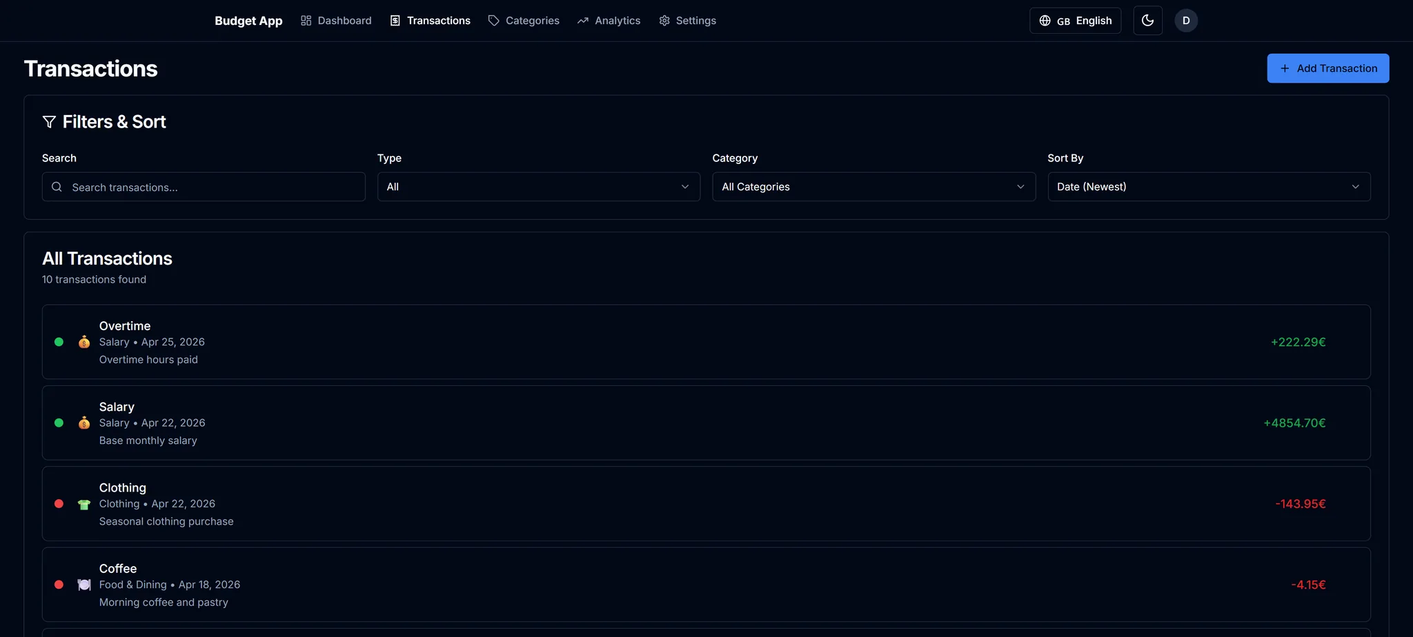Click the green status dot on Salary transaction
This screenshot has width=1413, height=637.
pos(59,423)
